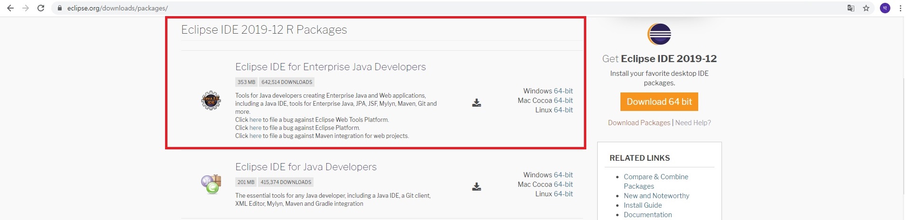Reload the Eclipse downloads page

tap(41, 8)
